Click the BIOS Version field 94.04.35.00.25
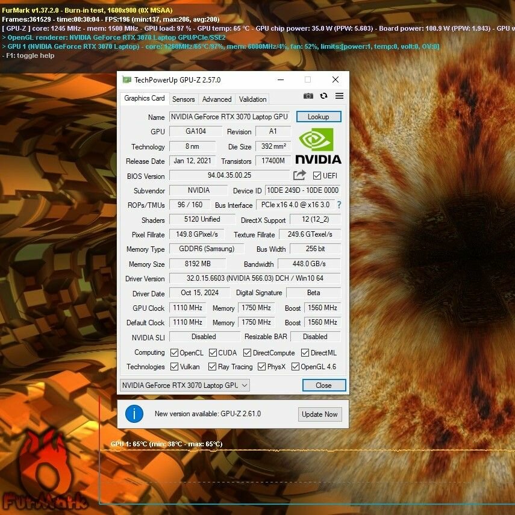 [x=229, y=175]
